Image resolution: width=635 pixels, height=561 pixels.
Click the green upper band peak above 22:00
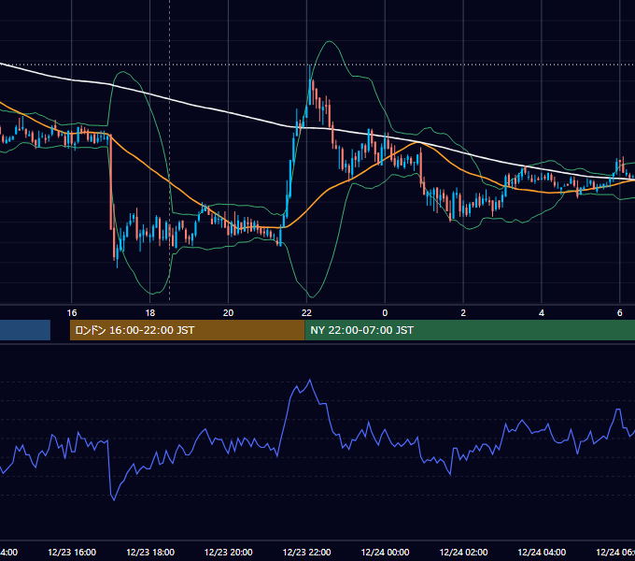click(330, 42)
